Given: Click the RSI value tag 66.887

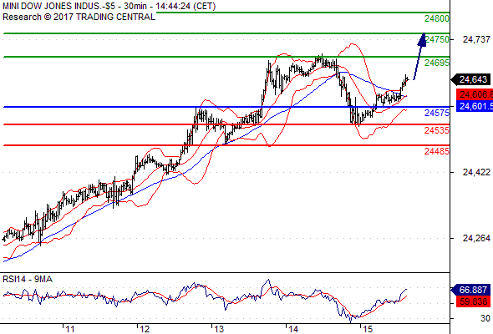Looking at the screenshot, I should tap(470, 290).
